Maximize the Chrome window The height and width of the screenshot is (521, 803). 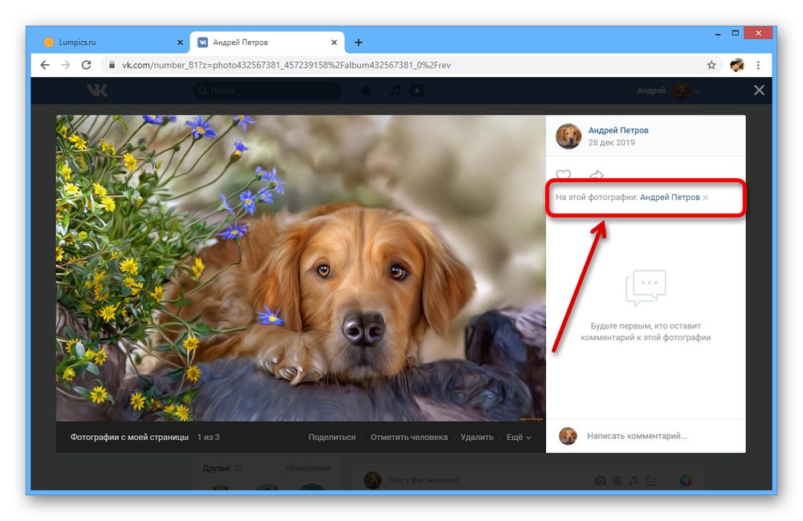click(736, 33)
